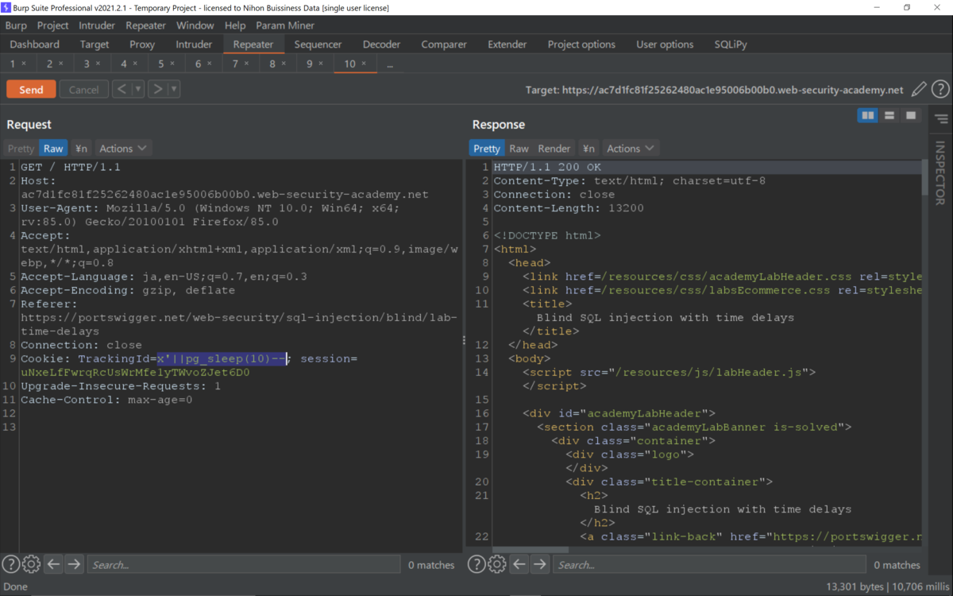Open the Sequencer tab
The height and width of the screenshot is (596, 953).
tap(318, 45)
